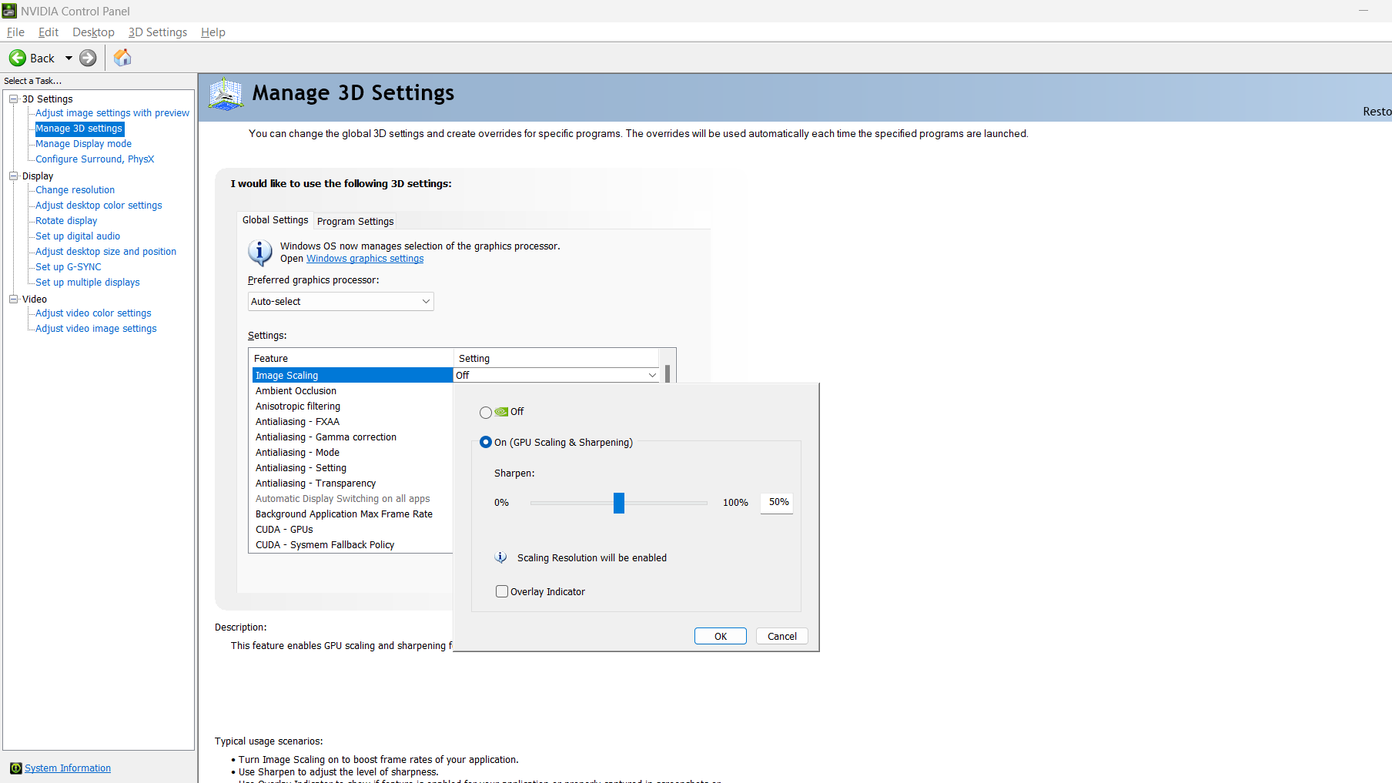Select the Antialiasing - FXAA row
The image size is (1392, 783).
pos(353,422)
